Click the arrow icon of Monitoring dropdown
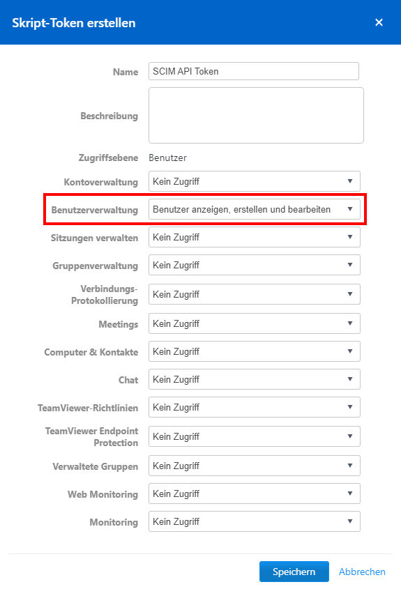Image resolution: width=401 pixels, height=589 pixels. (350, 521)
